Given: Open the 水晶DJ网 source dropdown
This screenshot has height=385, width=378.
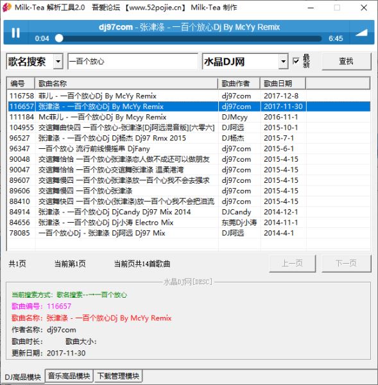Looking at the screenshot, I should click(283, 61).
